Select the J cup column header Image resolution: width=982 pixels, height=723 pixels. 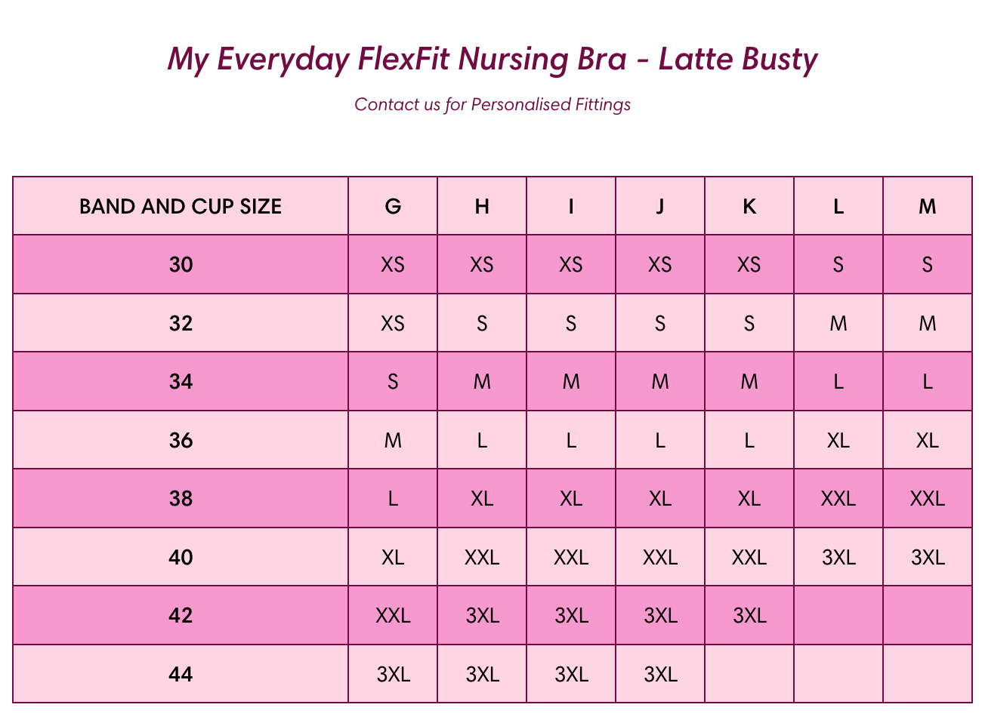click(x=660, y=206)
